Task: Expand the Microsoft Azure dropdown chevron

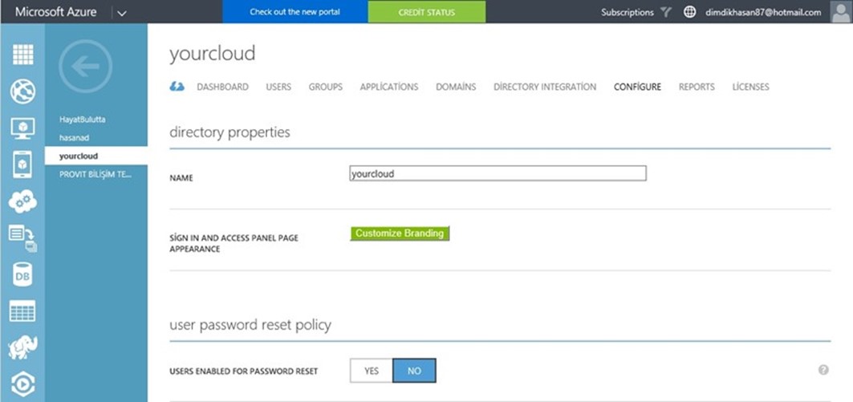Action: click(x=122, y=13)
